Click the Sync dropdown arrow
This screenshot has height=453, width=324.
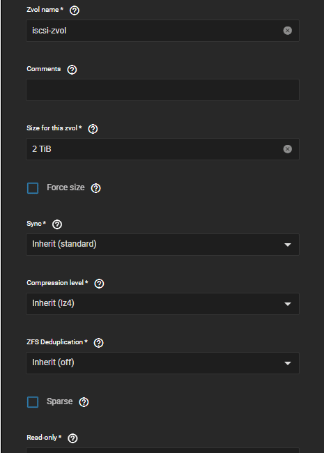pyautogui.click(x=287, y=245)
